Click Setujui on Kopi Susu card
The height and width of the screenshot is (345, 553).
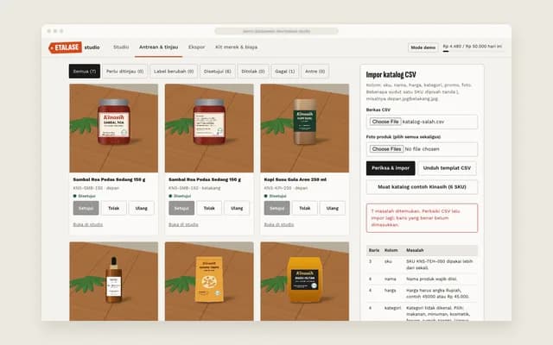coord(276,208)
